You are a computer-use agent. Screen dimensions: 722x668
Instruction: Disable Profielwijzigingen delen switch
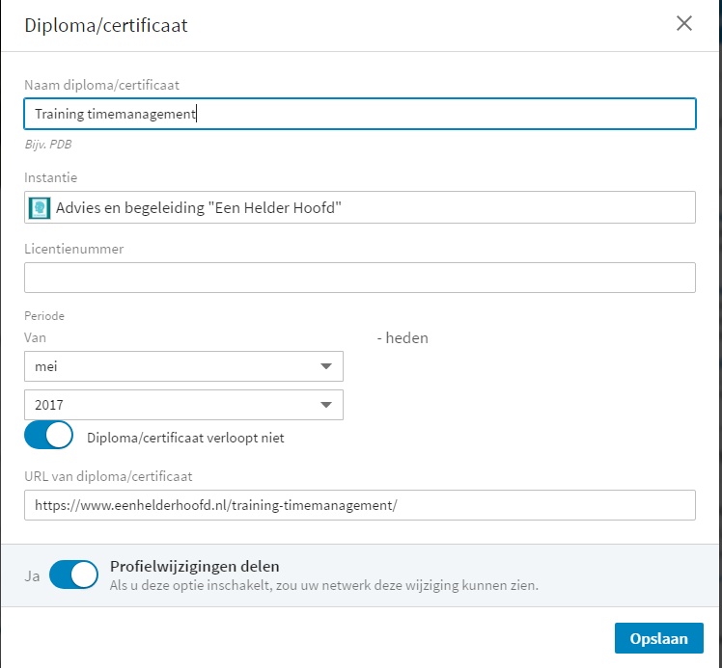(x=73, y=574)
